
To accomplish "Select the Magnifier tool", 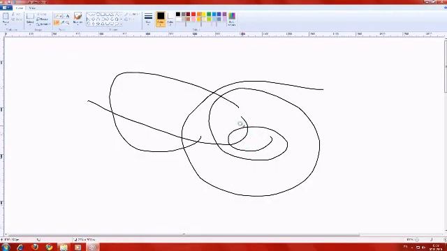I will pyautogui.click(x=68, y=22).
